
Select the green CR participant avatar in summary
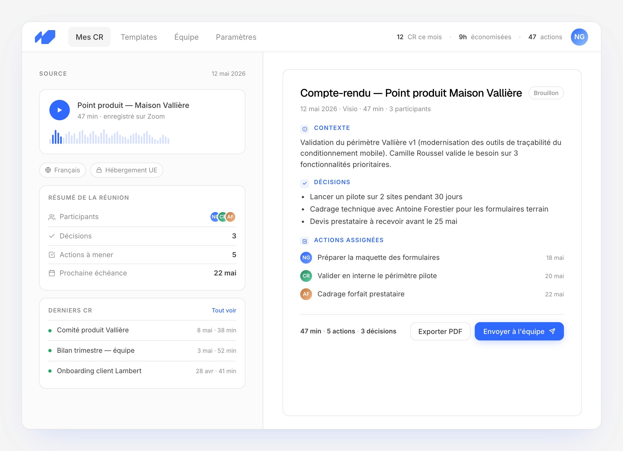[x=222, y=217]
